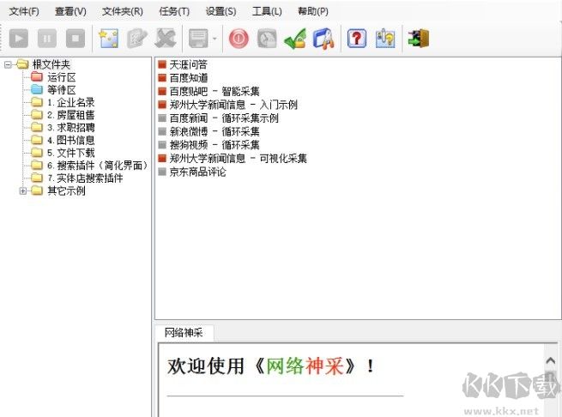Select the 搜狗视频 - 循环采集 task
The height and width of the screenshot is (417, 562).
pos(215,145)
